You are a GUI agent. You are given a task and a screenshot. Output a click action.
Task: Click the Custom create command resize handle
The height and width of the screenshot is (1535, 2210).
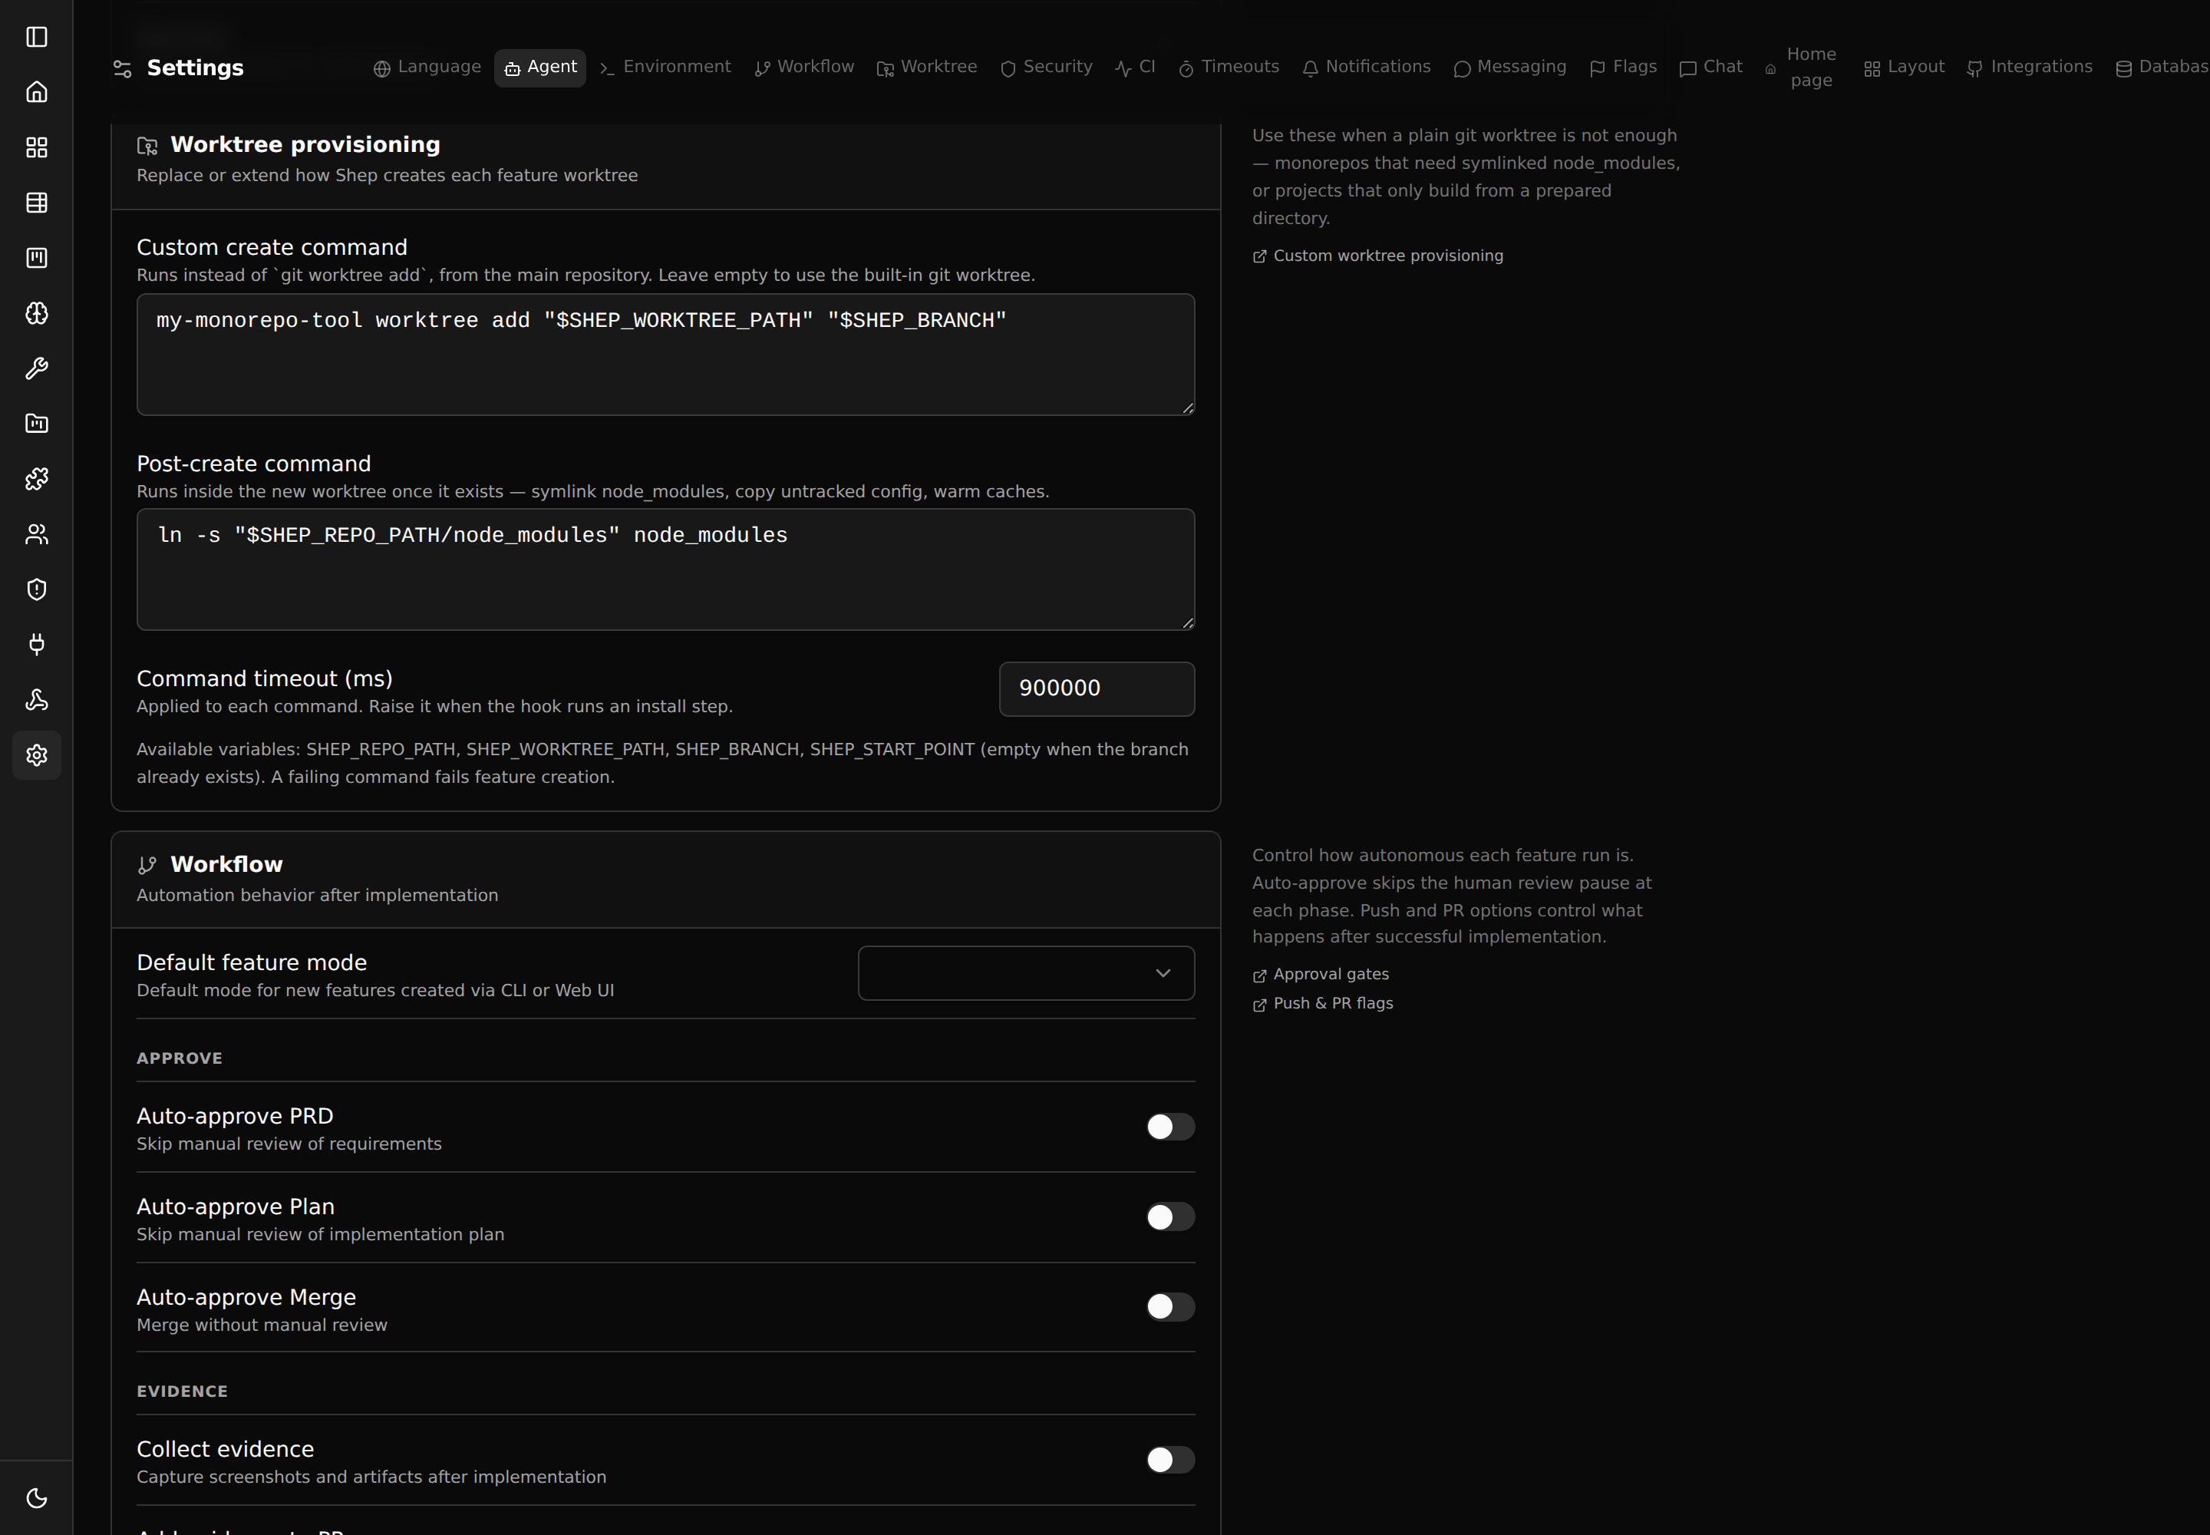pyautogui.click(x=1188, y=409)
